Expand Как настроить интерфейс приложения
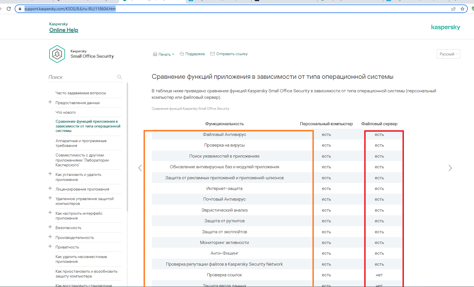 tap(50, 213)
